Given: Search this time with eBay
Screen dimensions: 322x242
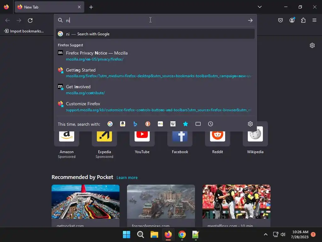Looking at the screenshot, I should (x=160, y=124).
